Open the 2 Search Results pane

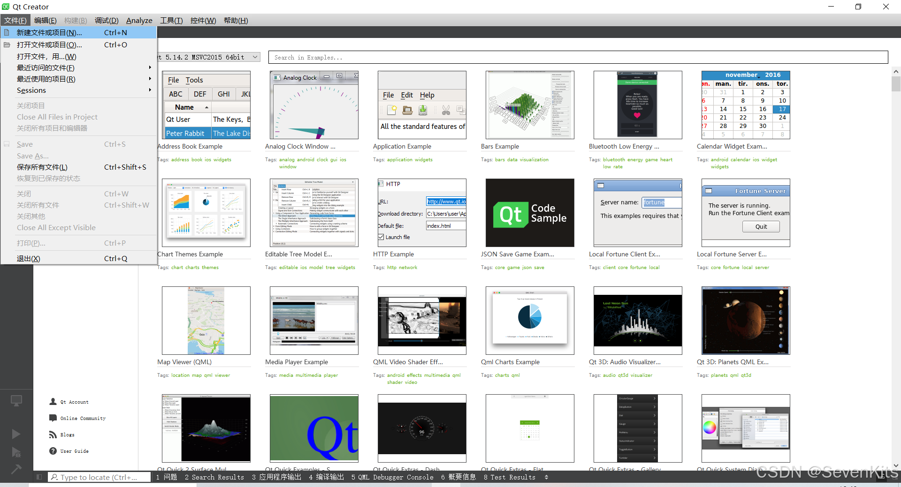pos(214,477)
